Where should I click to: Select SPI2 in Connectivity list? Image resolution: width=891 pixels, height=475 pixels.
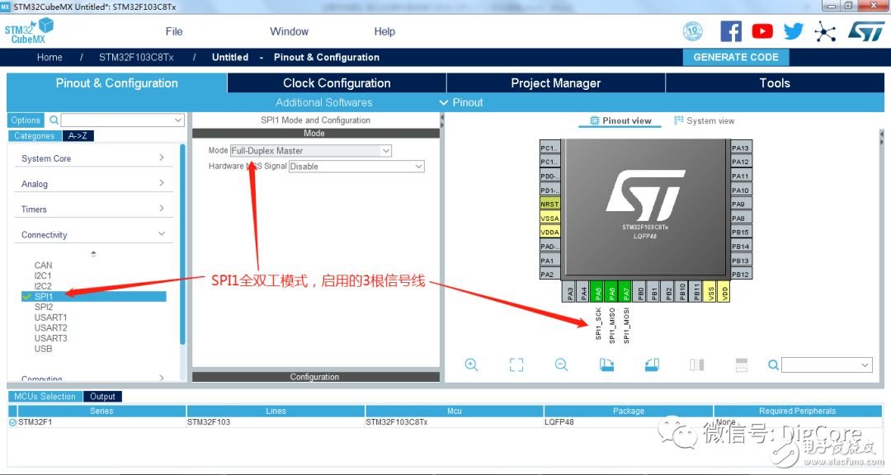click(x=44, y=307)
